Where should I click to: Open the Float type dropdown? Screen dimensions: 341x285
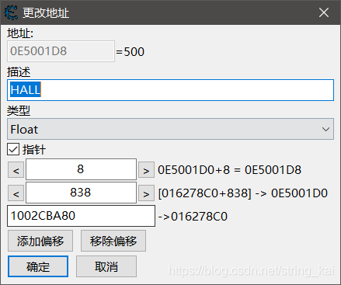click(x=170, y=129)
